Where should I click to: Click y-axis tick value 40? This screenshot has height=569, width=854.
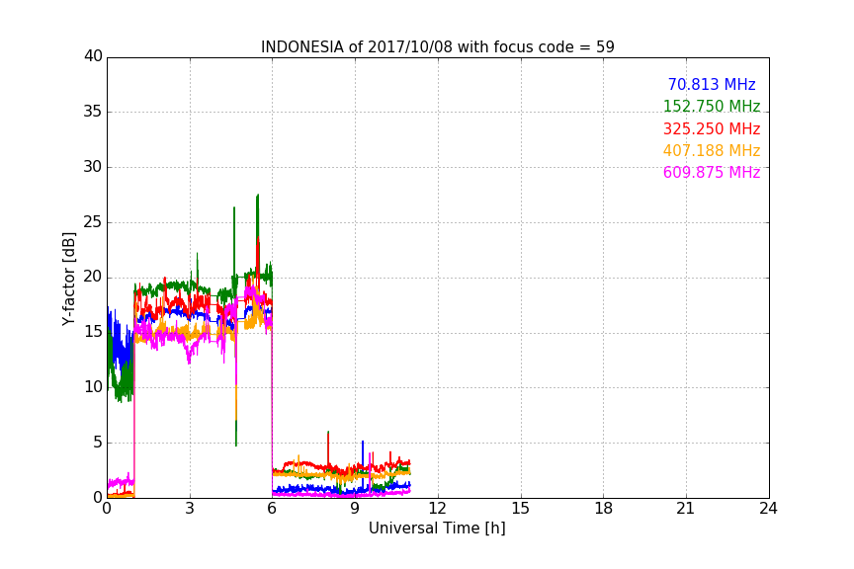93,56
